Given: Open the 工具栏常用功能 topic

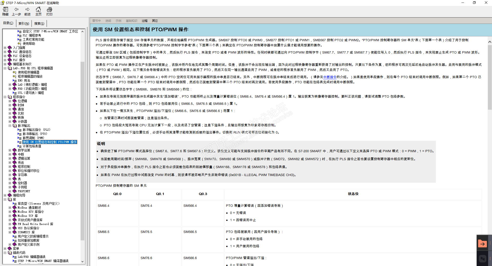Looking at the screenshot, I should point(33,39).
